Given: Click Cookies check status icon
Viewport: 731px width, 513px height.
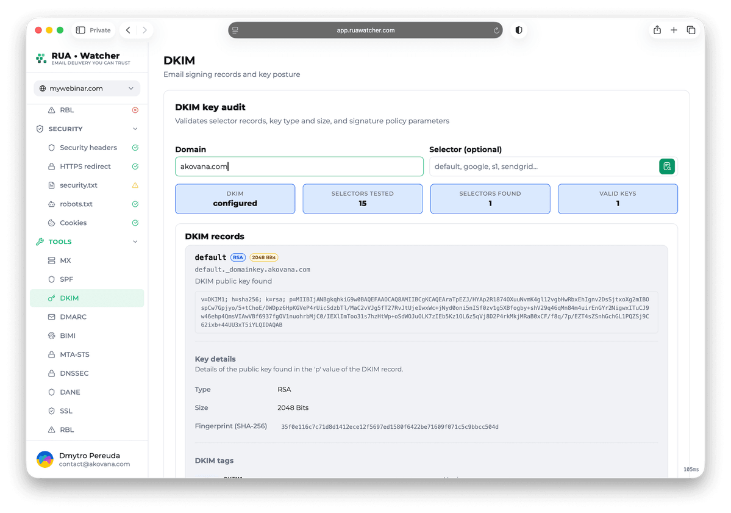Looking at the screenshot, I should click(x=135, y=223).
